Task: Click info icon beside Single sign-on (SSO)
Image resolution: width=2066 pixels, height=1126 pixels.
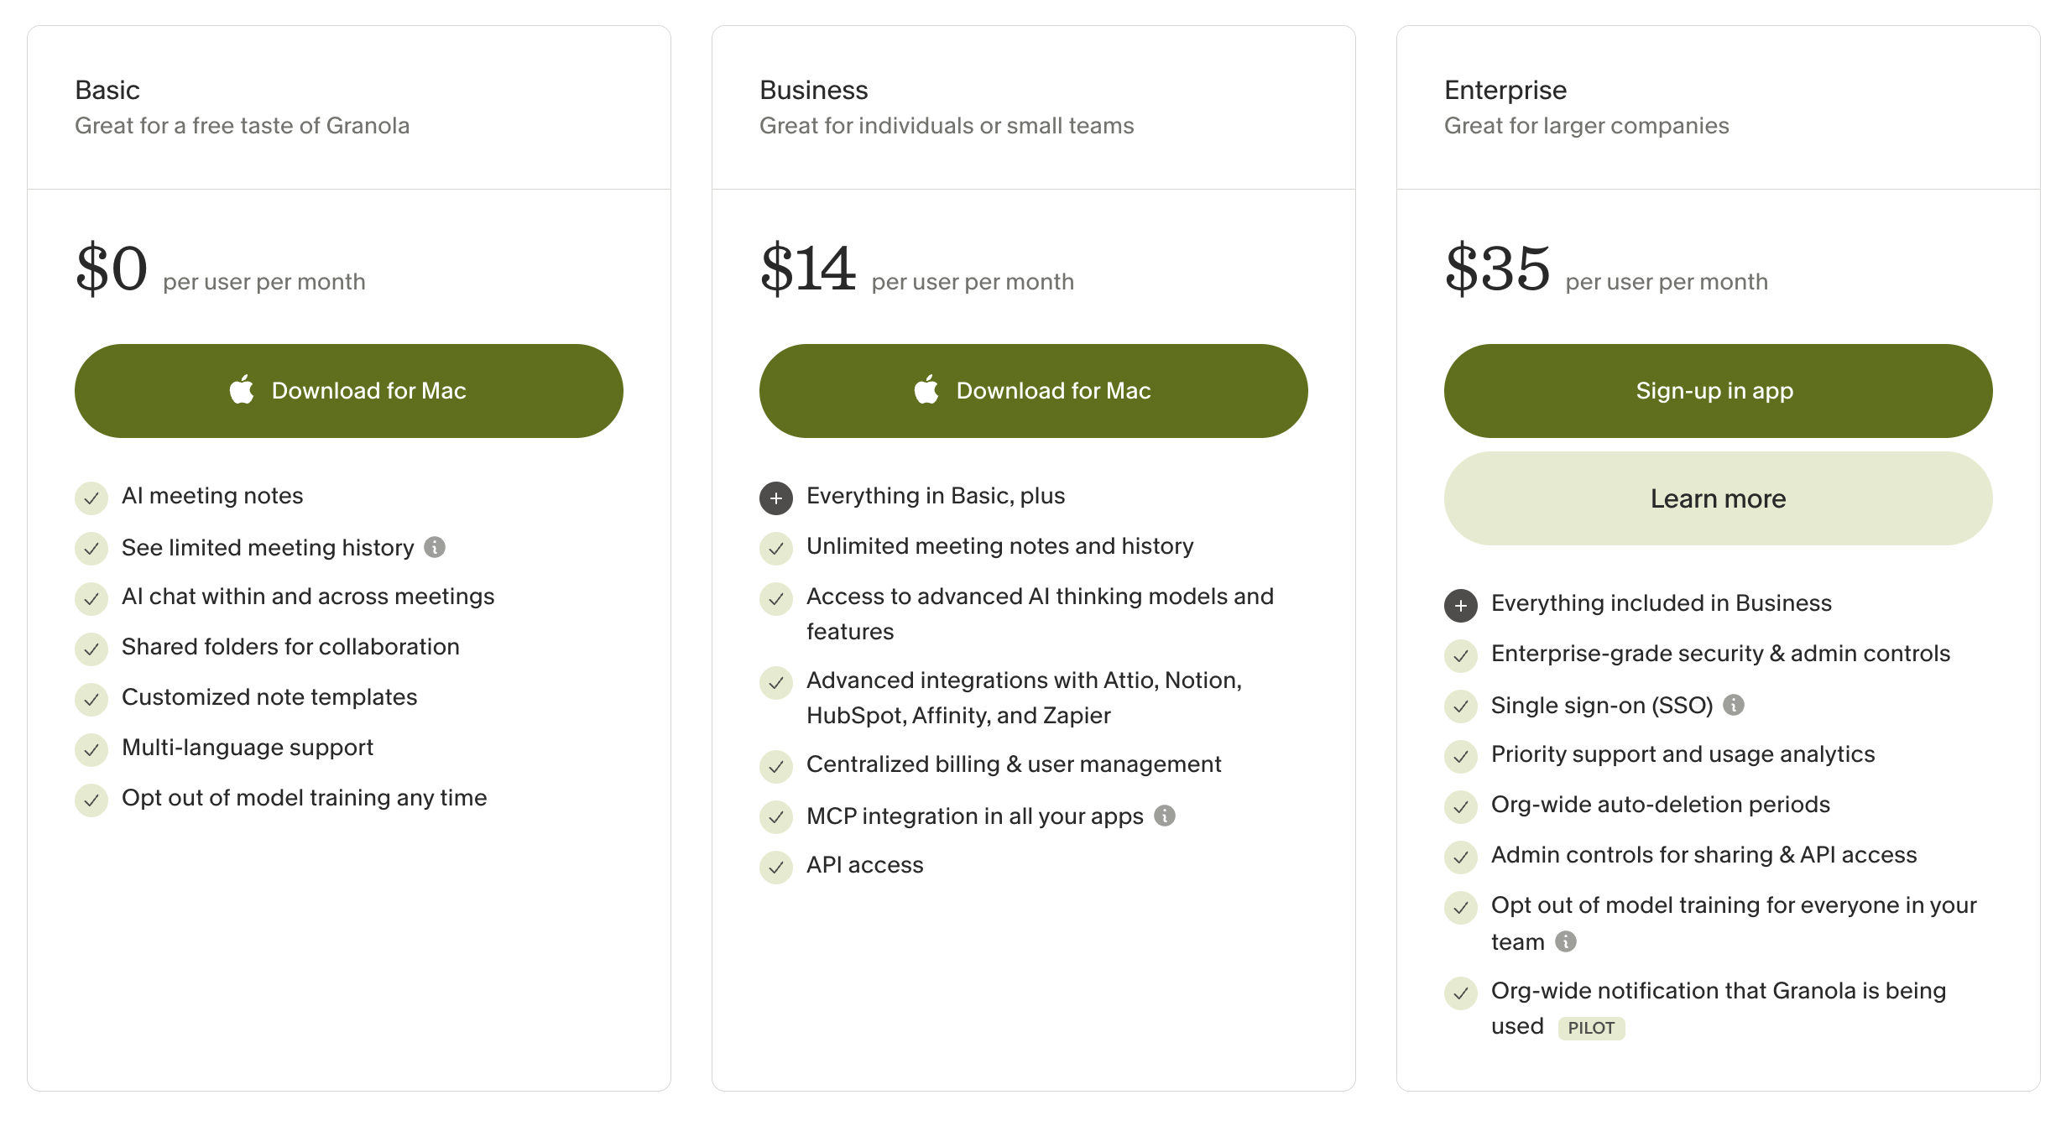Action: pos(1734,705)
